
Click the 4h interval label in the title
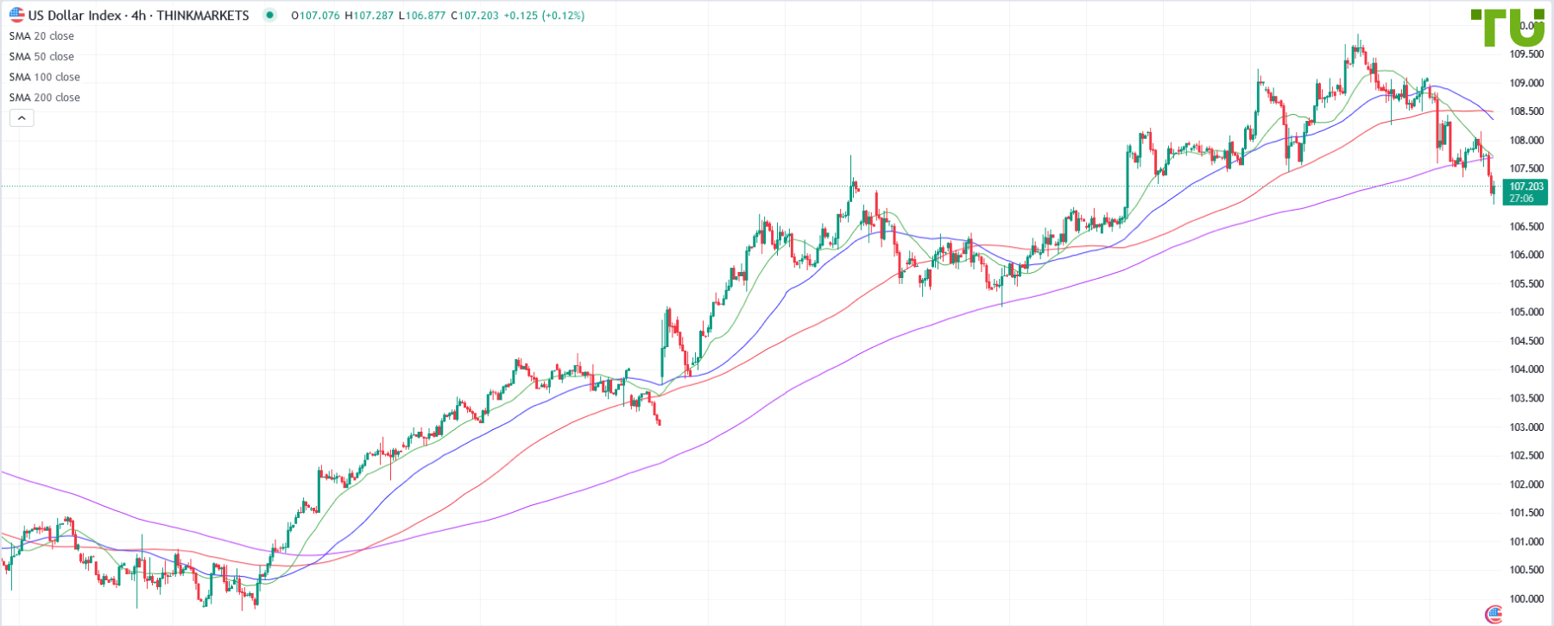(x=138, y=16)
